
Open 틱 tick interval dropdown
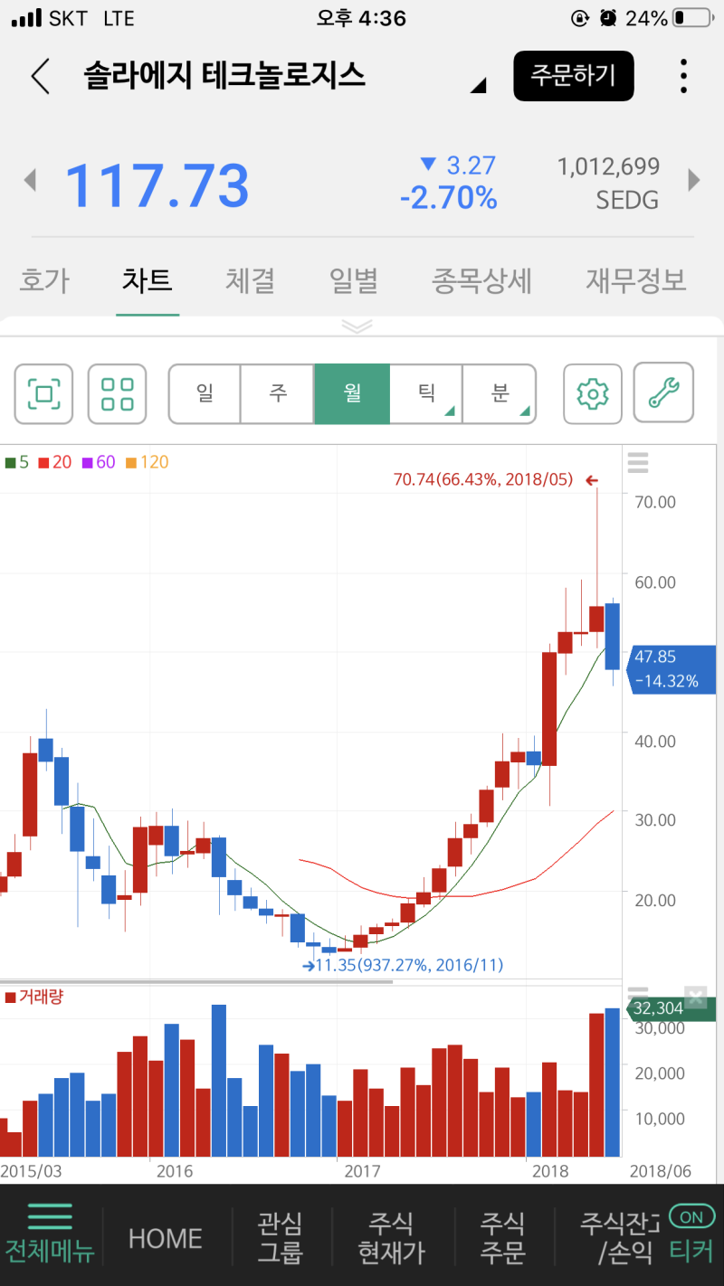coord(425,394)
